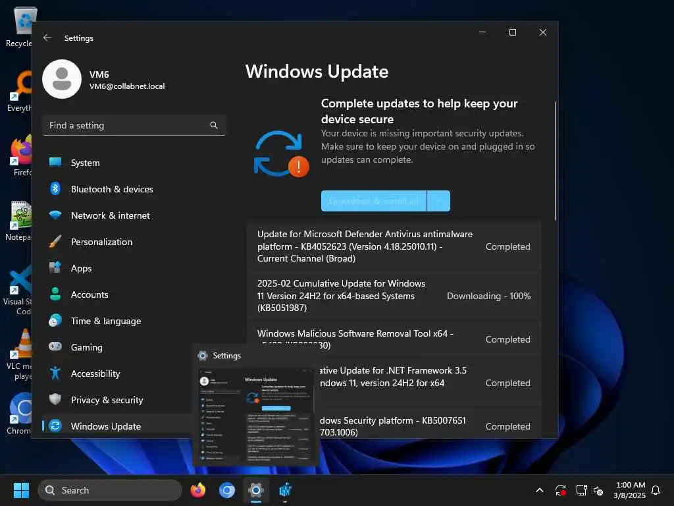Expand the dropdown arrow beside Download & install all
This screenshot has width=674, height=506.
coord(439,201)
